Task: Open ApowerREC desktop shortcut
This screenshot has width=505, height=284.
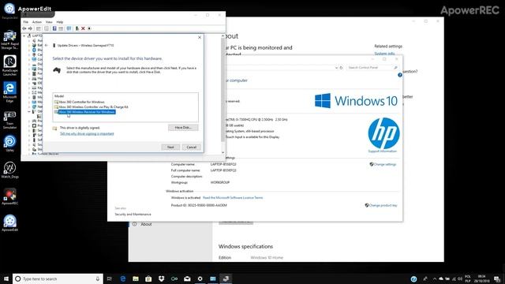Action: [9, 196]
